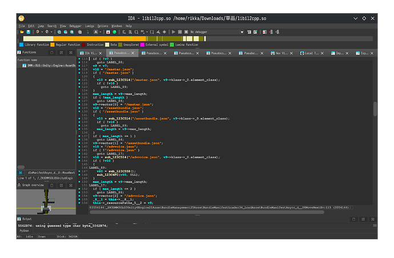Click the orange region of the navigation band
The width and height of the screenshot is (394, 258).
pyautogui.click(x=99, y=39)
